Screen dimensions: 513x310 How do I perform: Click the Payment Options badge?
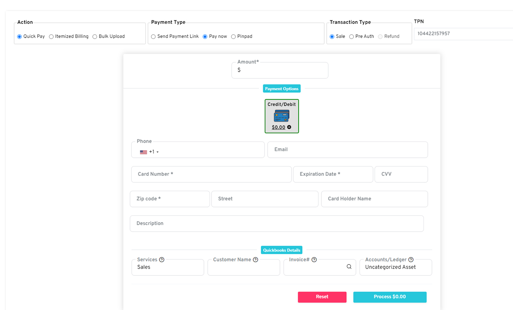tap(282, 89)
